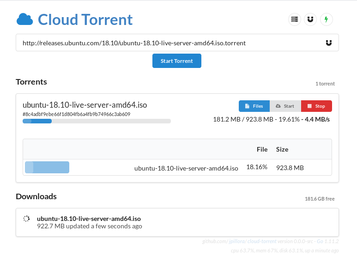Click the green lightning bolt icon
The image size is (357, 263).
click(326, 19)
